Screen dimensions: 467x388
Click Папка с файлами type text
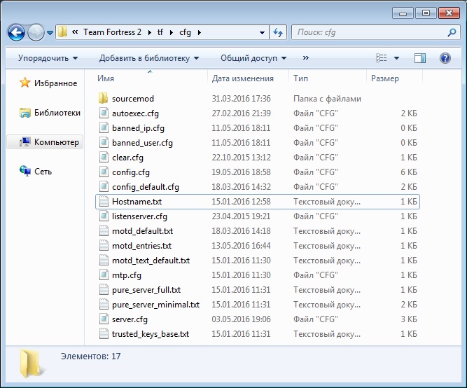pyautogui.click(x=327, y=99)
